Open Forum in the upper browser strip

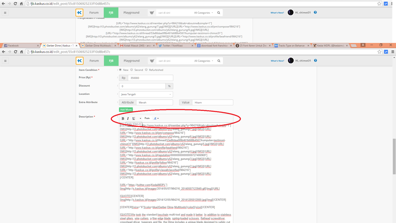94,13
